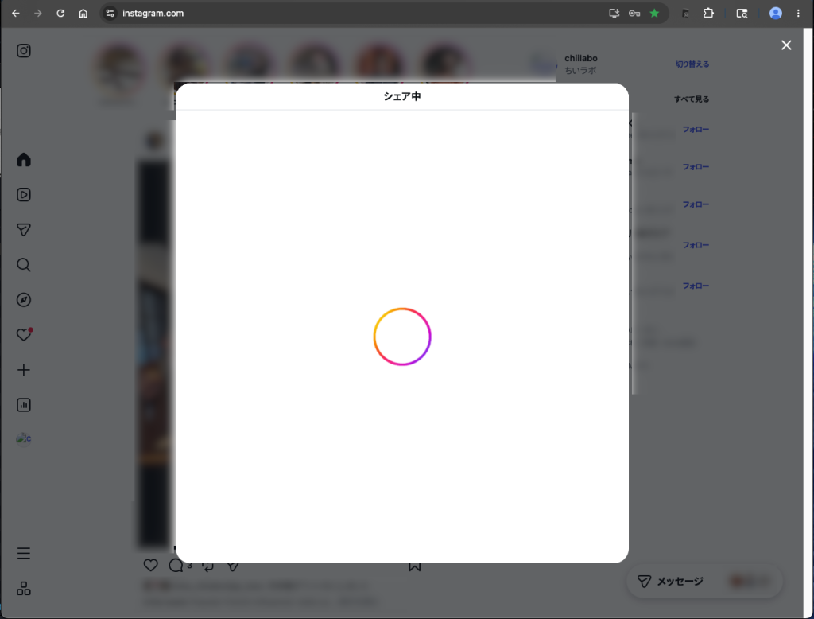Open the Reels icon in the sidebar

coord(24,194)
